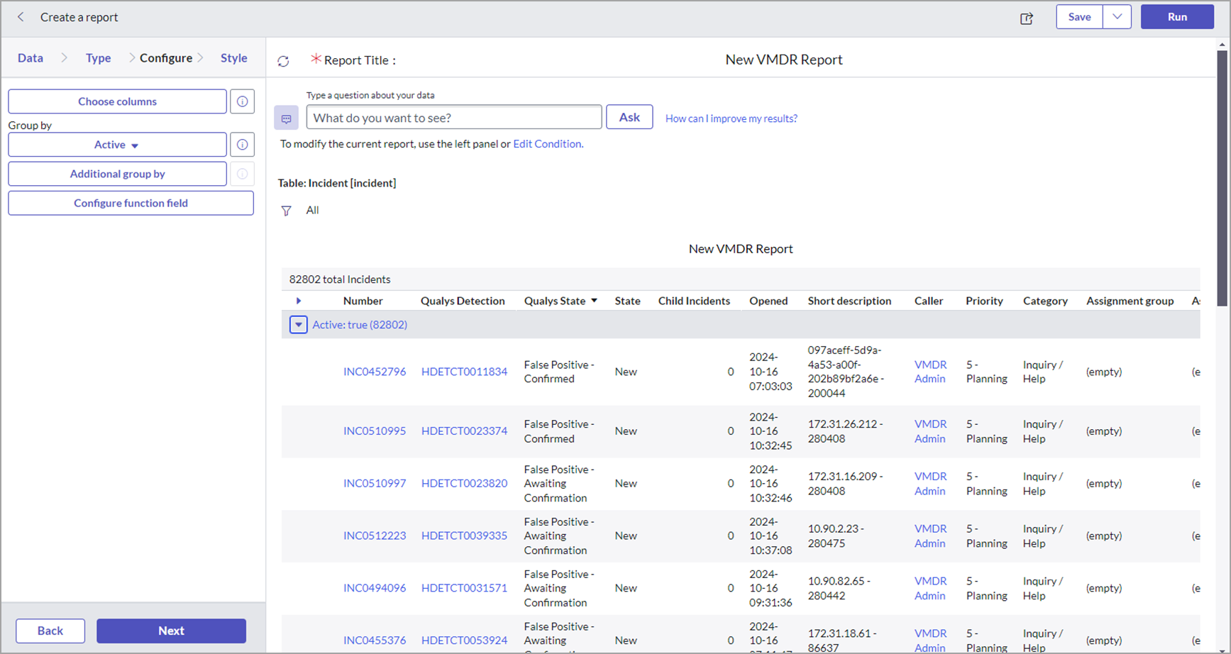Click the info icon next to Choose columns
Image resolution: width=1231 pixels, height=654 pixels.
(242, 101)
